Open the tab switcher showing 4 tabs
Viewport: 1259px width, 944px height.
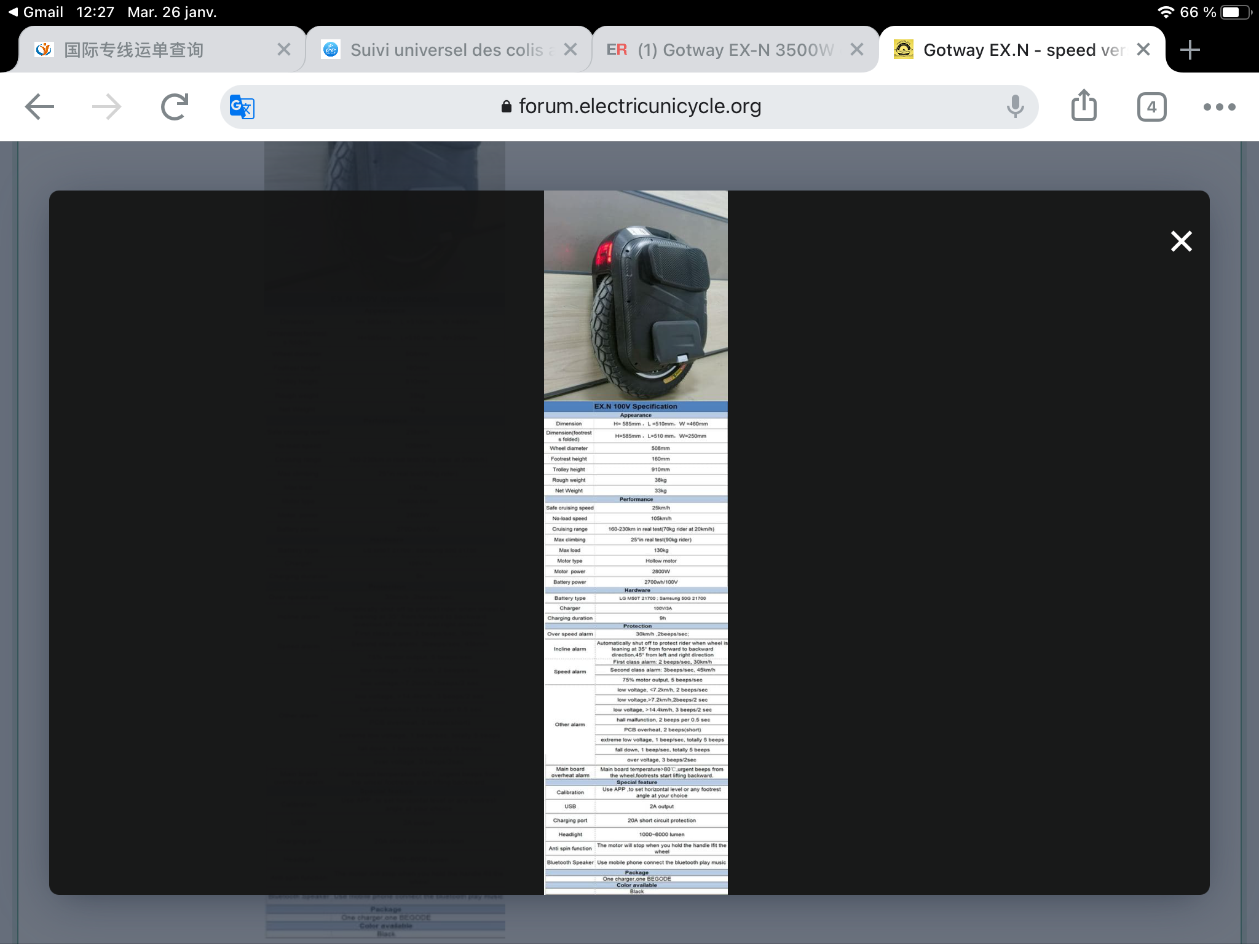click(x=1151, y=107)
